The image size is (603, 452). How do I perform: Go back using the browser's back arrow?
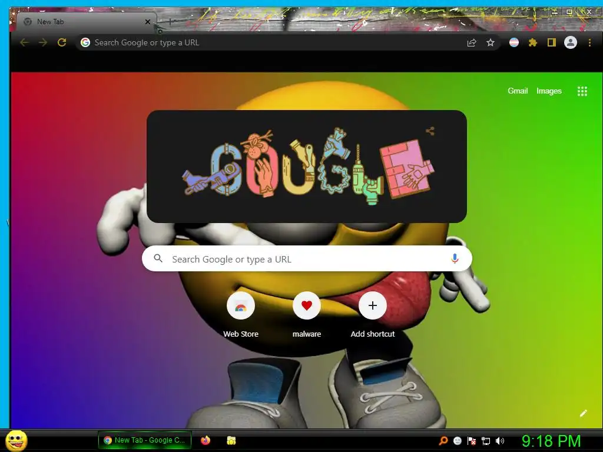[x=24, y=42]
